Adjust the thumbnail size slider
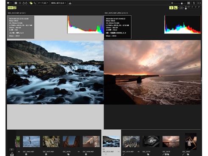The image size is (208, 156). (182, 3)
